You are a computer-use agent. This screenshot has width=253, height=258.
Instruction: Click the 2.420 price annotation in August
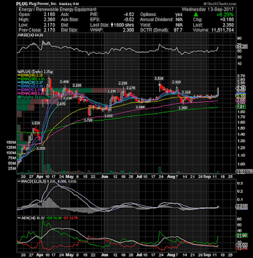(176, 82)
